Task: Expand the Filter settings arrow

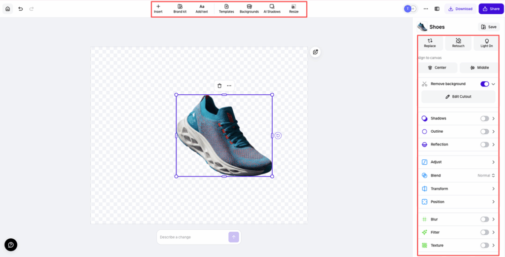Action: 493,232
